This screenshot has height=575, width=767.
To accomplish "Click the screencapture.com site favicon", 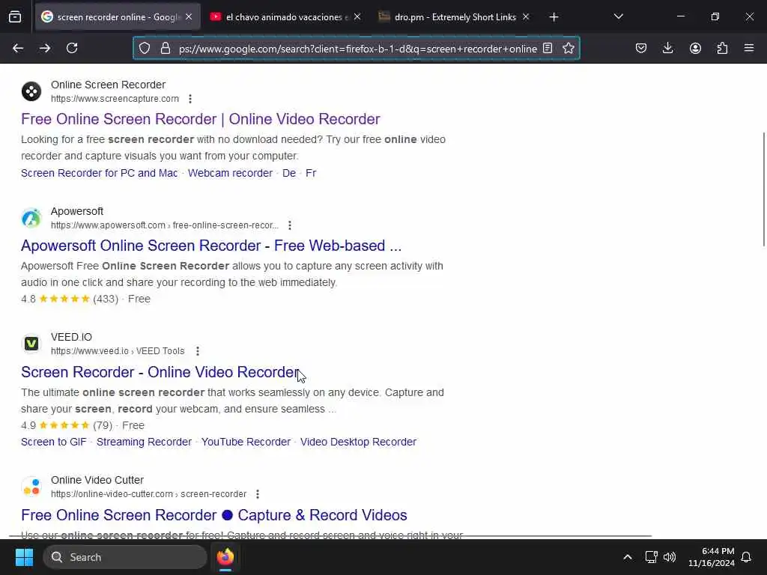I will 31,91.
